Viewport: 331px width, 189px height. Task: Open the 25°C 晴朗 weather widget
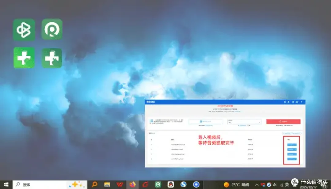click(x=236, y=185)
